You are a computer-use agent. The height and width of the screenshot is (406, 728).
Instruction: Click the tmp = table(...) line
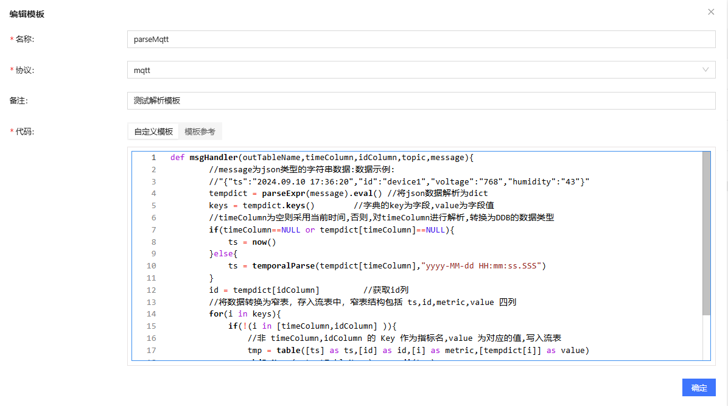(418, 350)
